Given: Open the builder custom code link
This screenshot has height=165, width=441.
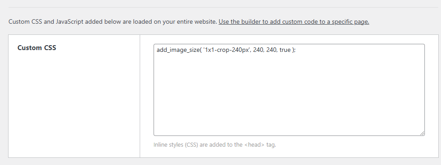Looking at the screenshot, I should (x=294, y=21).
